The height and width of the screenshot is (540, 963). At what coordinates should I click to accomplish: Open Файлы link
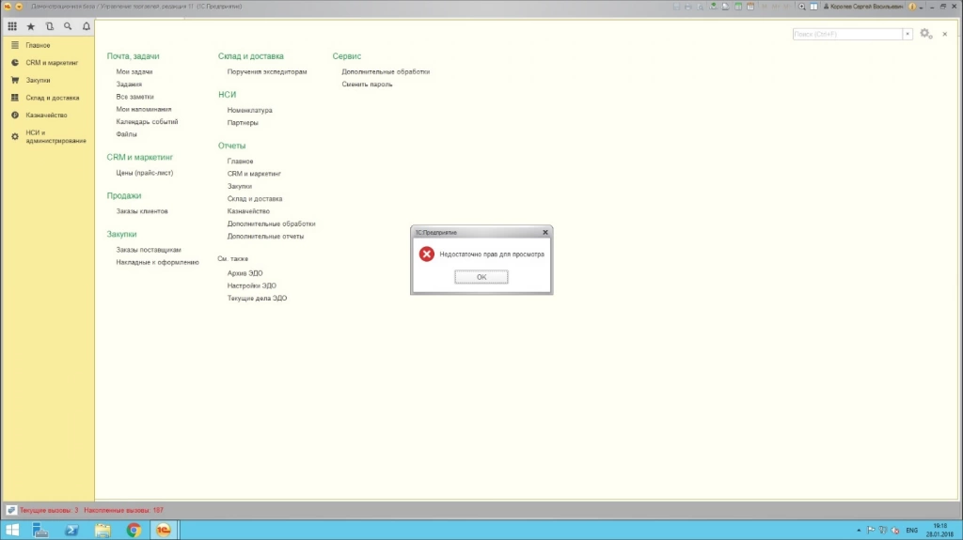(127, 133)
